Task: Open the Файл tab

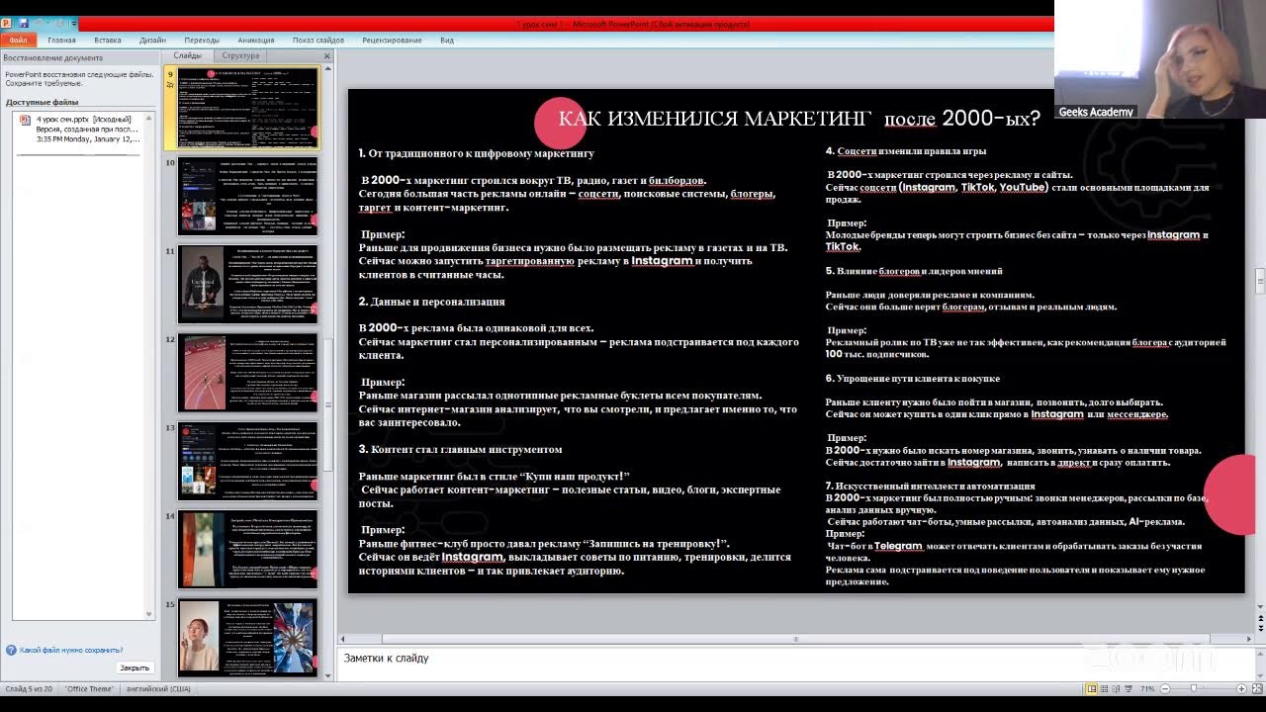Action: (x=18, y=40)
